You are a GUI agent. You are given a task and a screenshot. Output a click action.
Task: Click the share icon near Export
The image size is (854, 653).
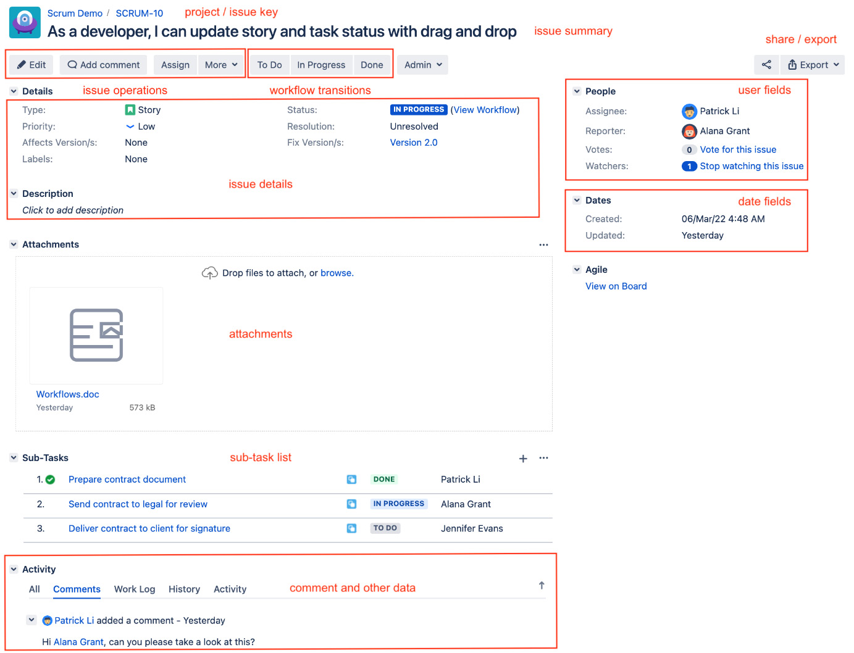(766, 64)
